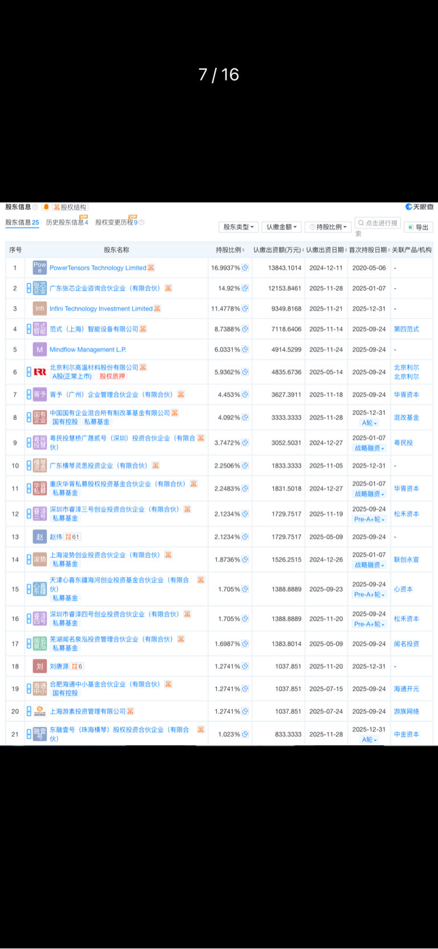Sort by the 认缴出资额(万元) column header
The height and width of the screenshot is (949, 438).
click(278, 250)
